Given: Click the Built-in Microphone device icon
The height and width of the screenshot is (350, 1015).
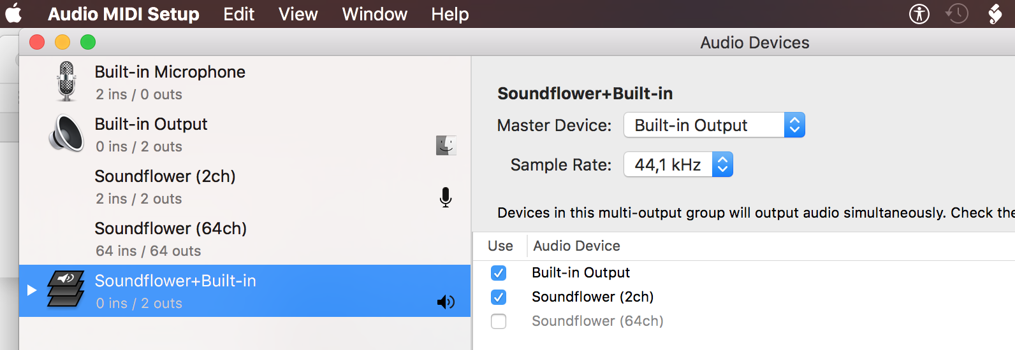Looking at the screenshot, I should (66, 81).
